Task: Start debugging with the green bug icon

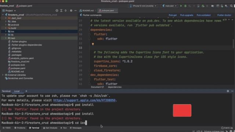Action: point(185,6)
